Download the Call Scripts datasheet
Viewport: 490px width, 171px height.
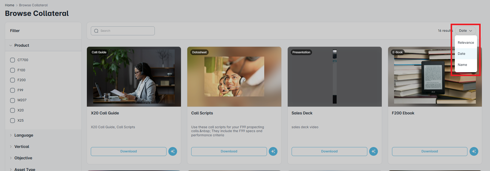point(229,151)
